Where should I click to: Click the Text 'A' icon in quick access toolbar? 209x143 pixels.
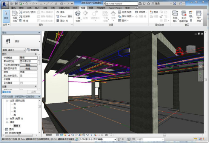click(56, 4)
